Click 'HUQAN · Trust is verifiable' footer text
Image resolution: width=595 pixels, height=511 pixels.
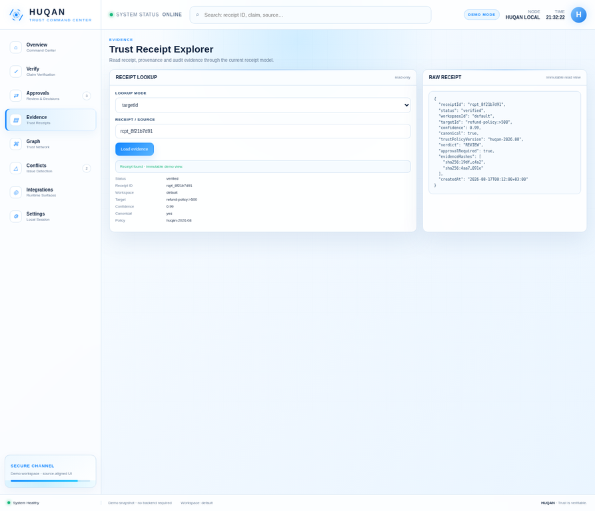pyautogui.click(x=564, y=503)
